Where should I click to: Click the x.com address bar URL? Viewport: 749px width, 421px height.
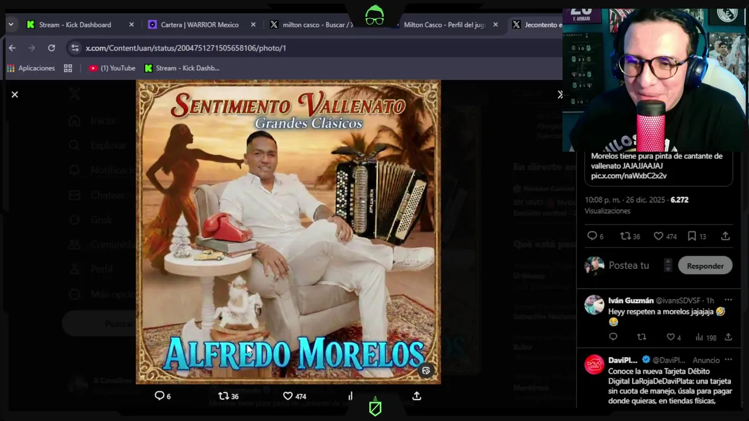point(186,48)
